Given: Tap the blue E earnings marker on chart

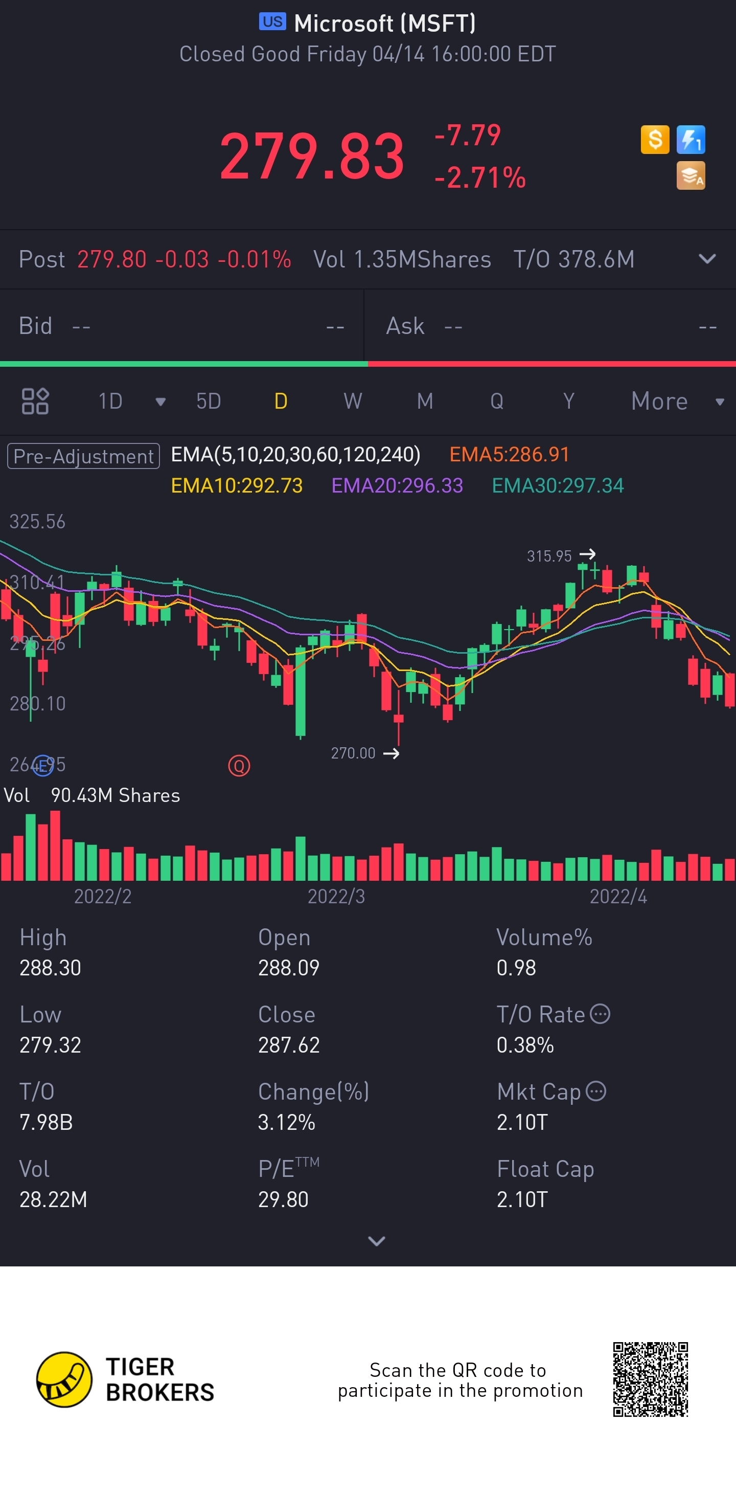Looking at the screenshot, I should [43, 766].
